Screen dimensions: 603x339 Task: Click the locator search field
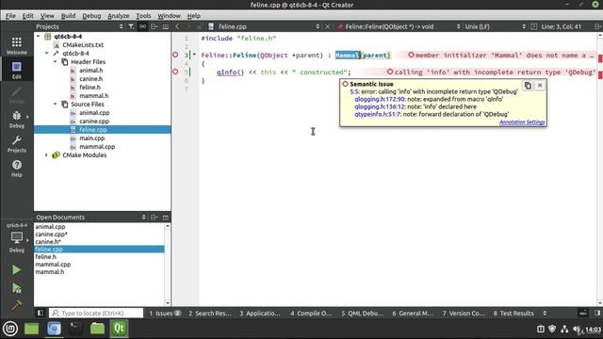(x=96, y=313)
